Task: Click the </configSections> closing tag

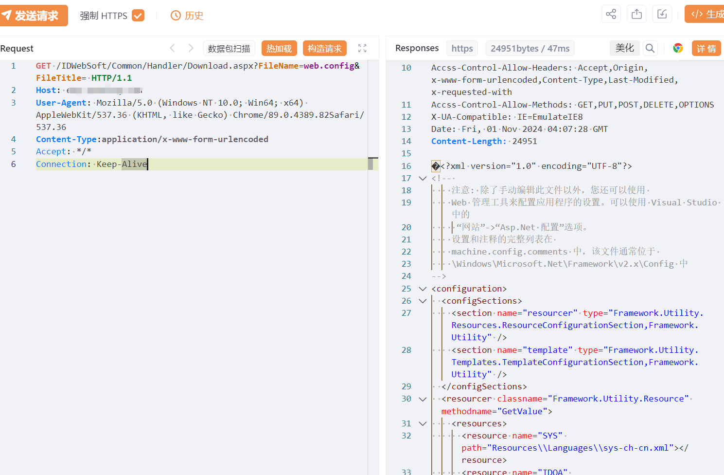Action: (484, 386)
